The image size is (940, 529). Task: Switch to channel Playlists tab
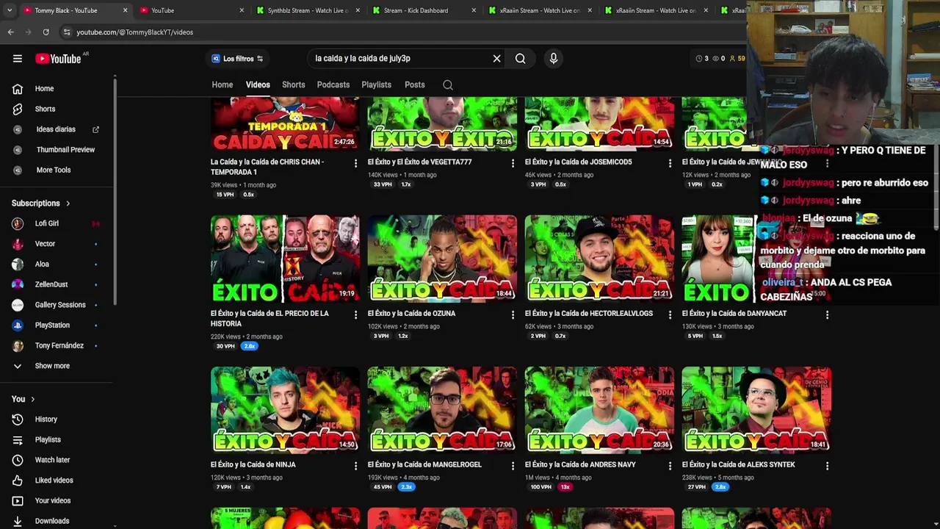tap(376, 84)
